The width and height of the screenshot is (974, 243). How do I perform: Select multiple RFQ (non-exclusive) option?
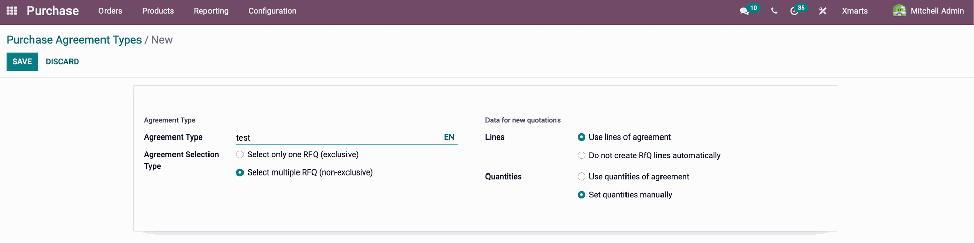pos(240,172)
